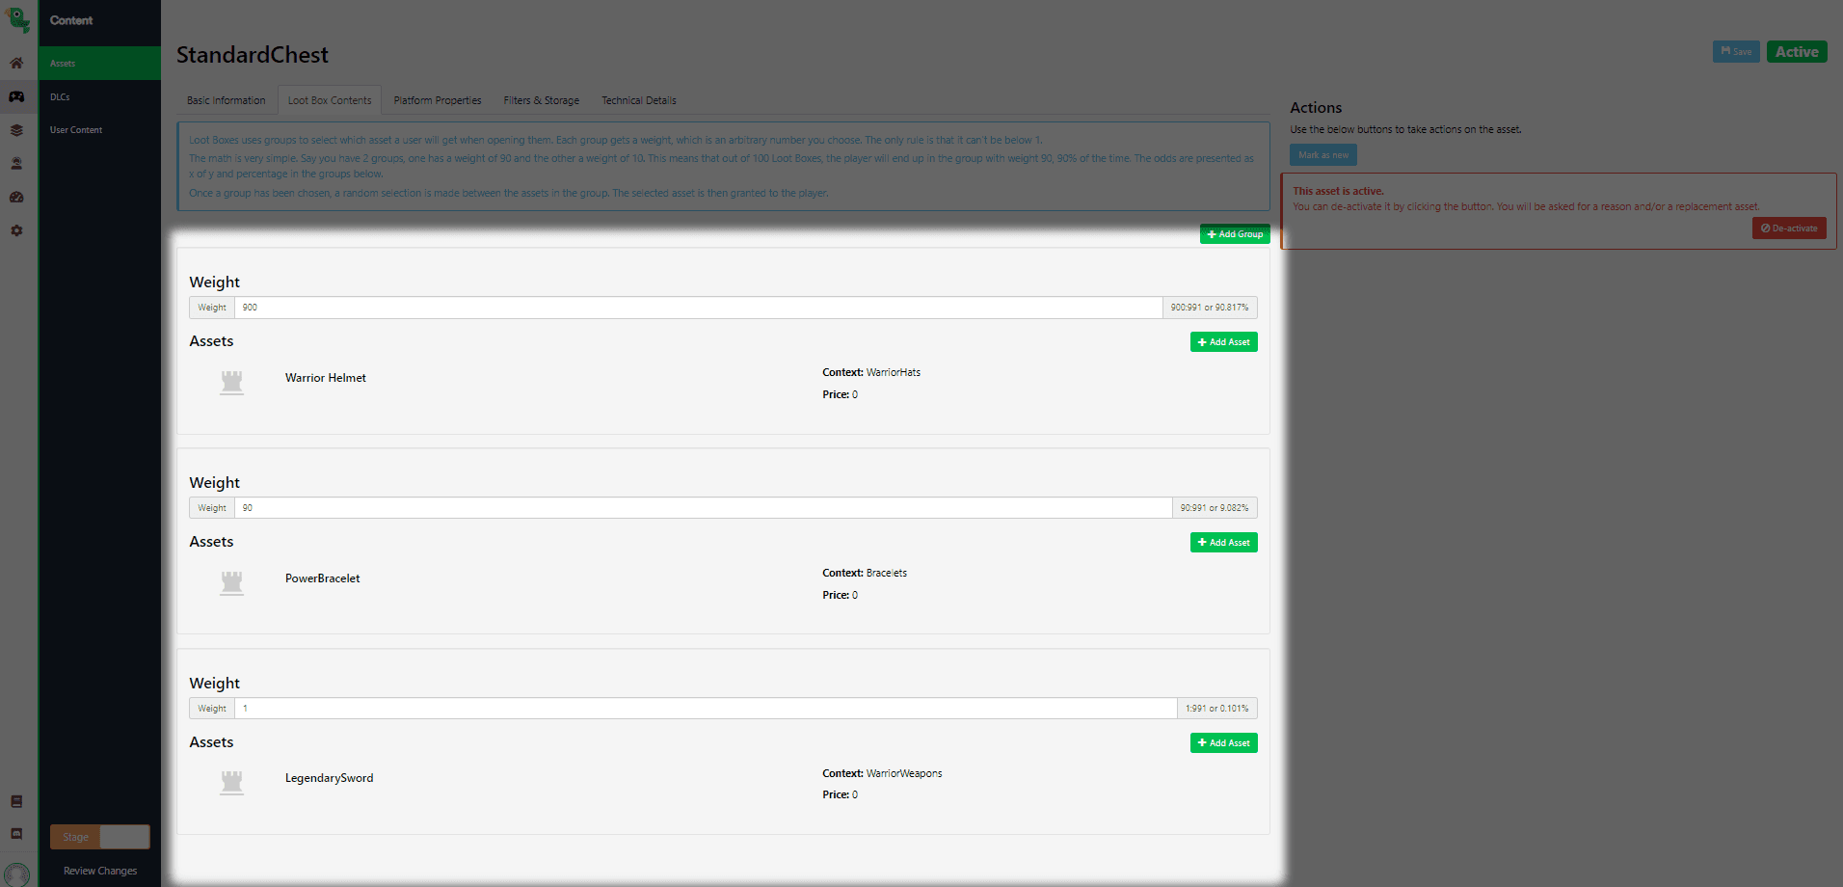Viewport: 1843px width, 887px height.
Task: Click the PowerBracelet asset thumbnail icon
Action: click(x=231, y=583)
